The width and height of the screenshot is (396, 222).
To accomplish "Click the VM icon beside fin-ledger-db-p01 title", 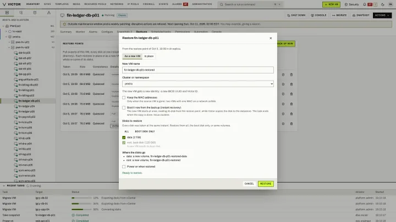I will 62,15.
